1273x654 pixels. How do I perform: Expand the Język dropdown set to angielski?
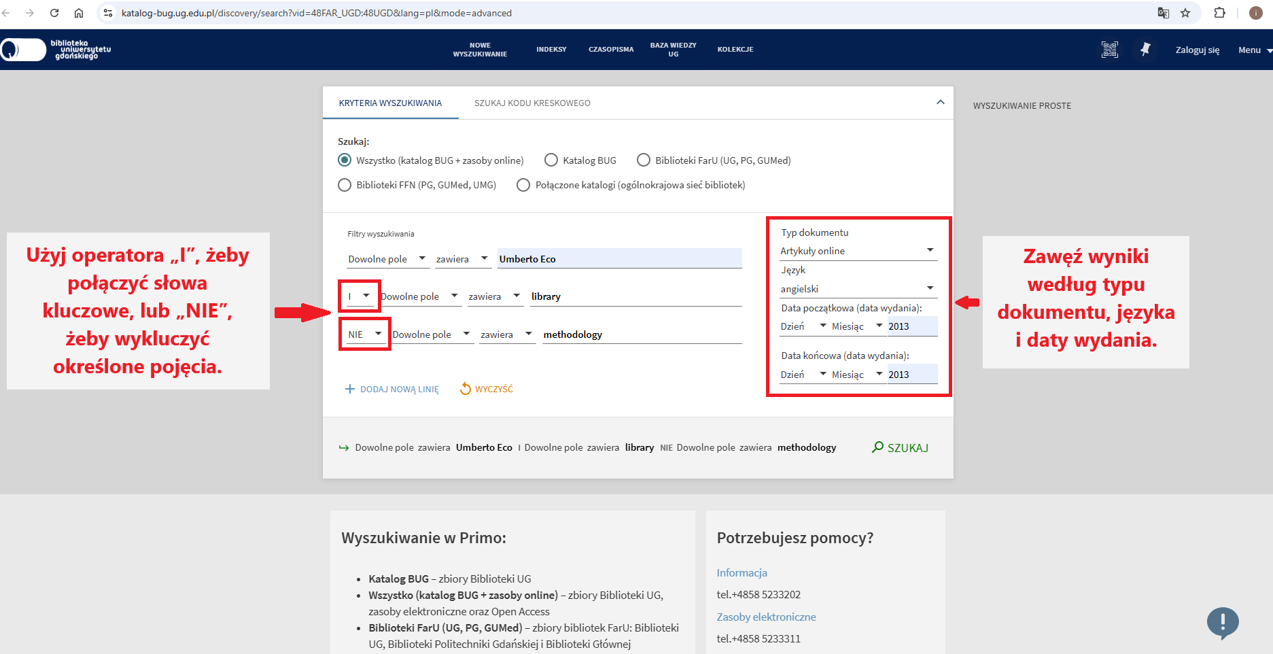(x=858, y=289)
